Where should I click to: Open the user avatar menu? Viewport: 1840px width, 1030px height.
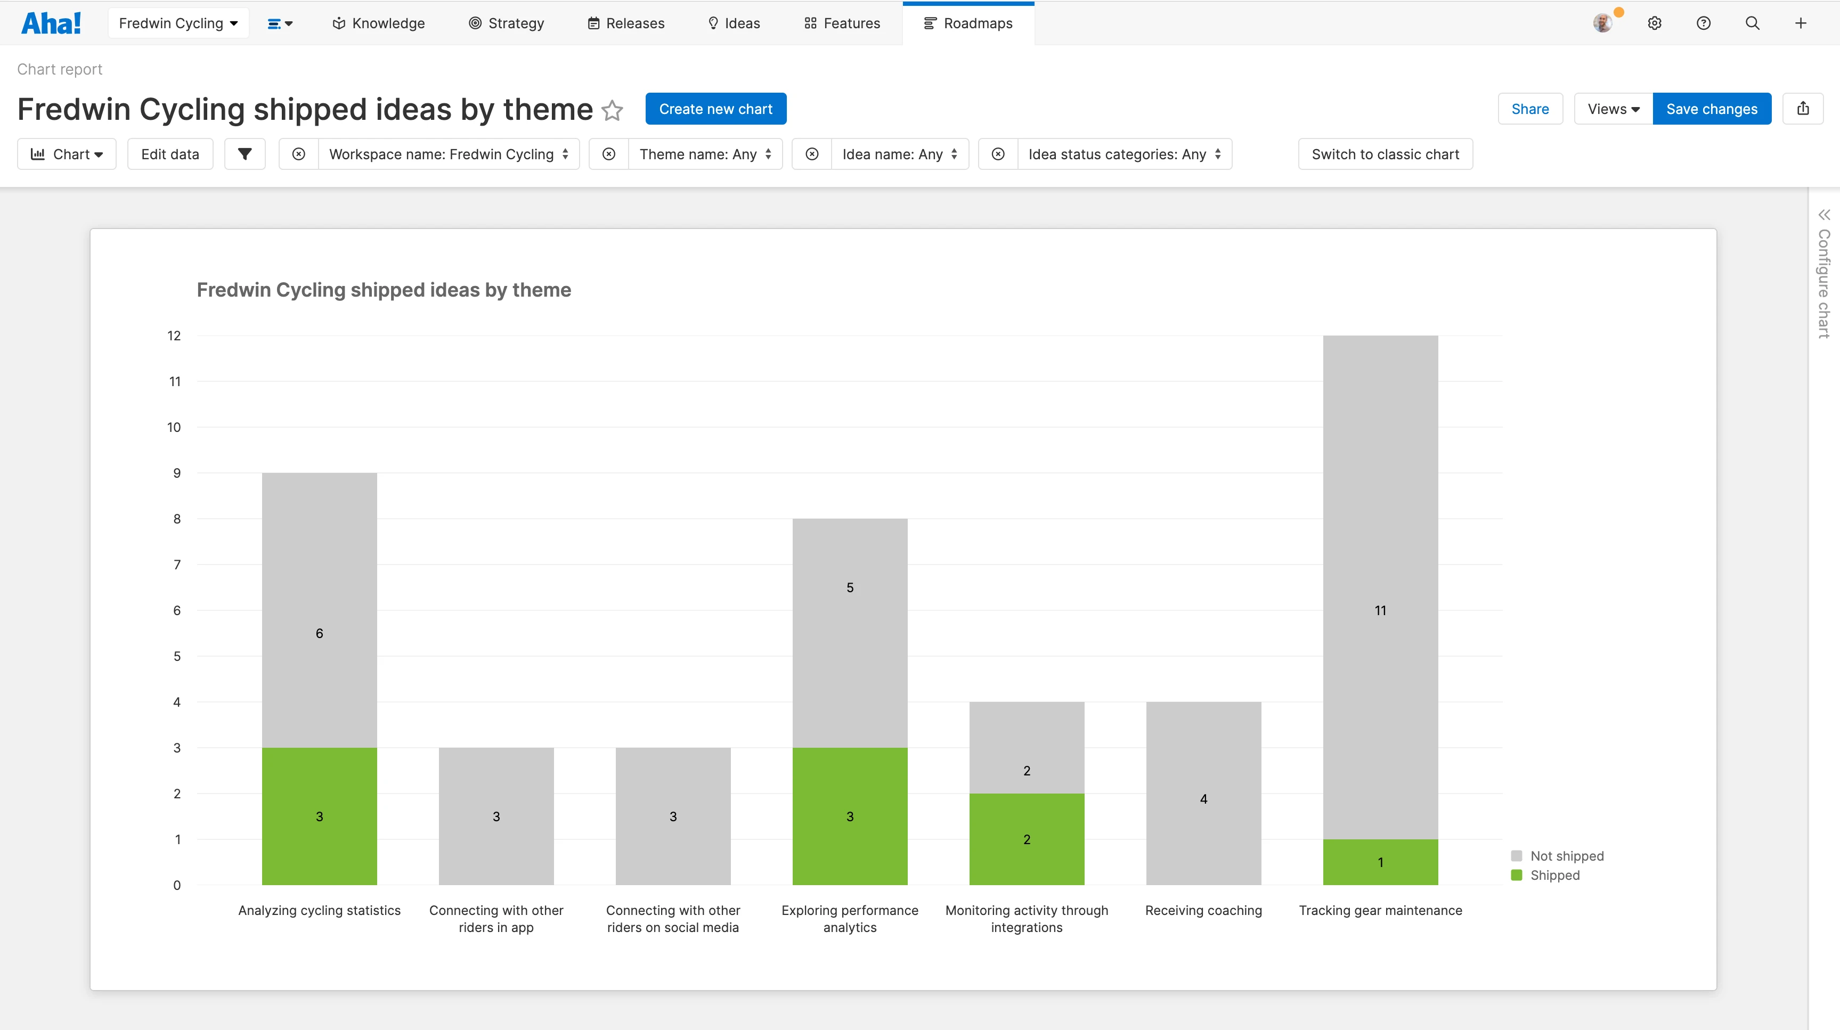(x=1602, y=23)
